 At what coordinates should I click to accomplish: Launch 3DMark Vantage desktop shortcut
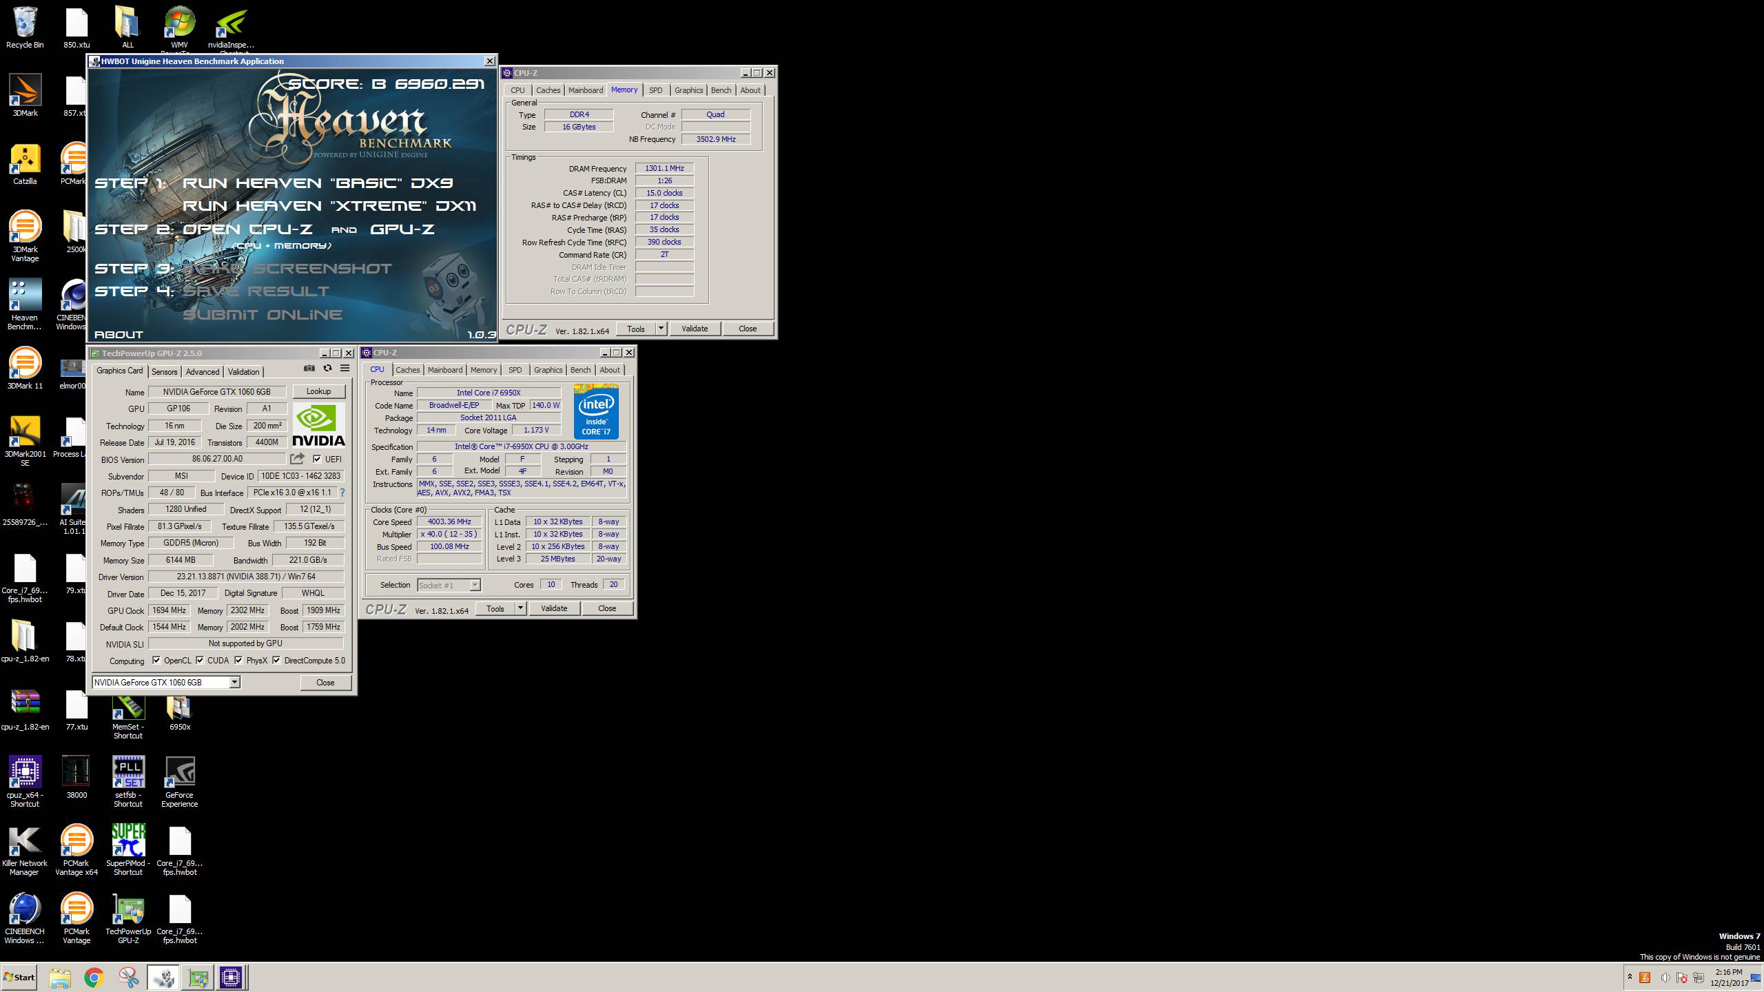pos(25,236)
